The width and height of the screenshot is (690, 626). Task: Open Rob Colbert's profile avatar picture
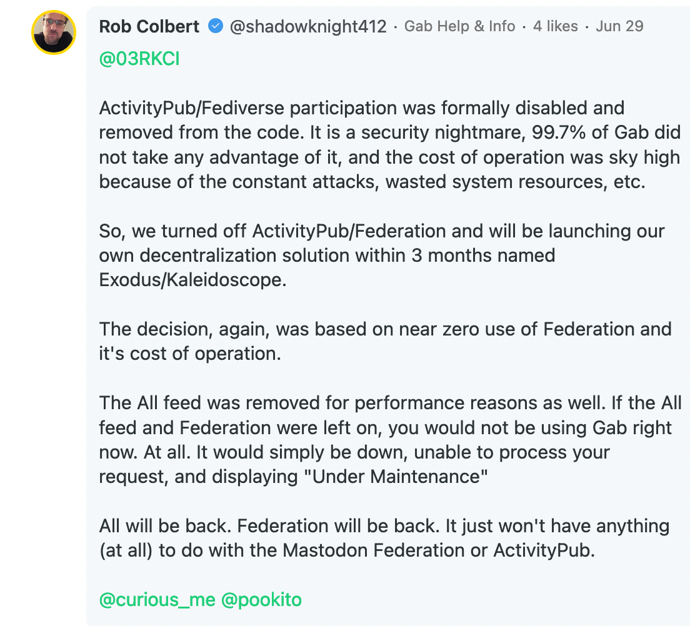coord(54,32)
